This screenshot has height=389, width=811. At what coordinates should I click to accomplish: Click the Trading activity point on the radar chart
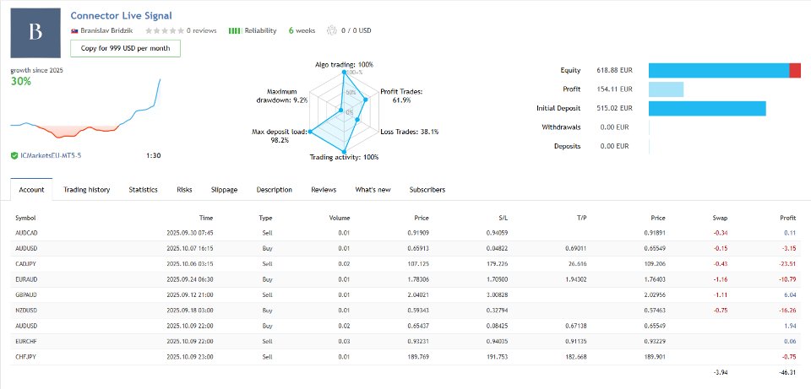[x=345, y=152]
